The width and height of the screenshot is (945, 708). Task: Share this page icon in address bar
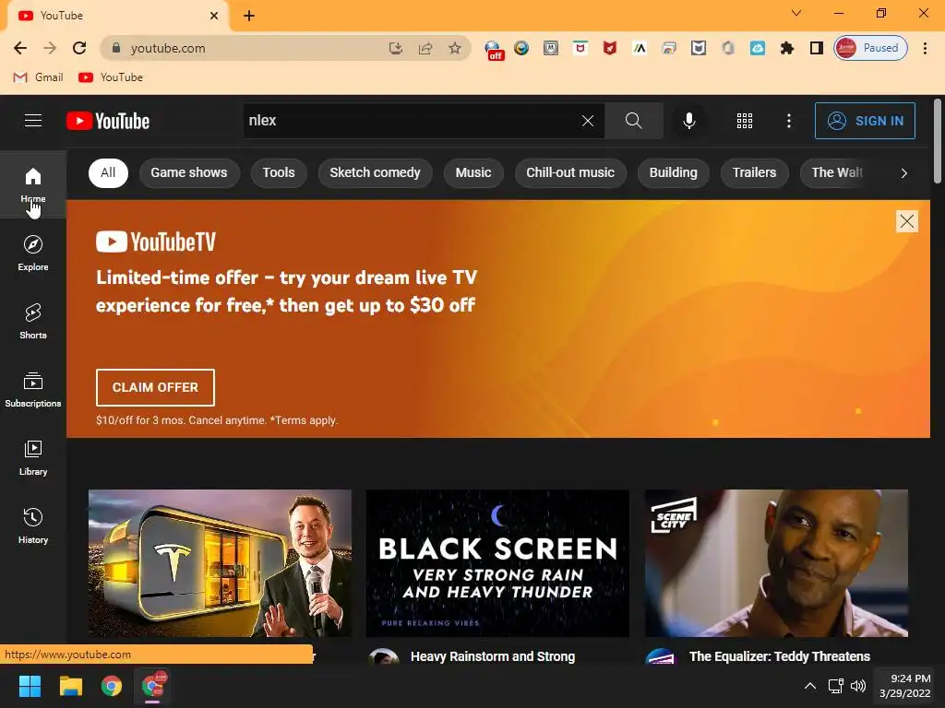pyautogui.click(x=425, y=48)
